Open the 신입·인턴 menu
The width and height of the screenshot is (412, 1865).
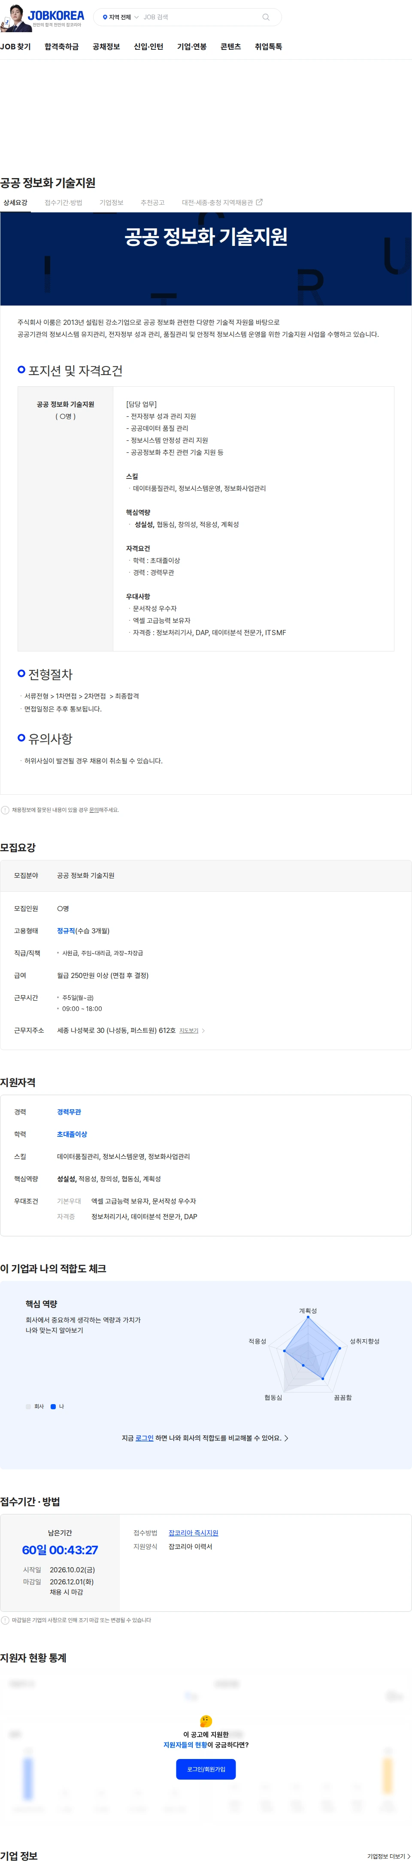148,46
